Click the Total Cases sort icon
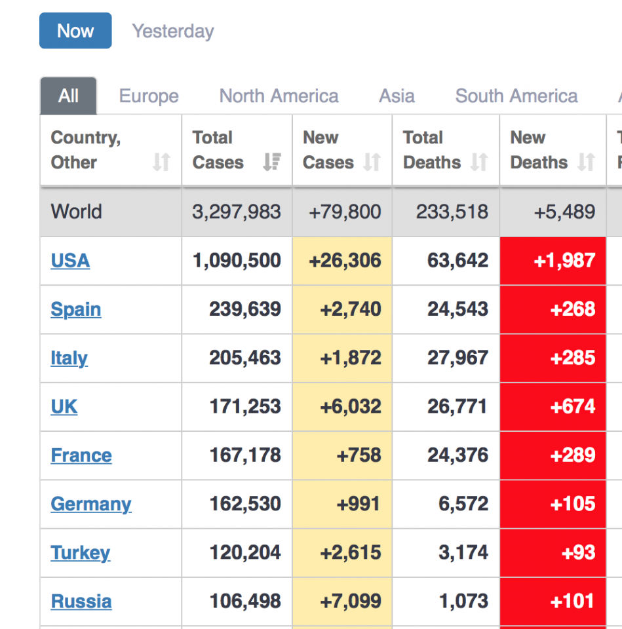Image resolution: width=622 pixels, height=629 pixels. 271,162
